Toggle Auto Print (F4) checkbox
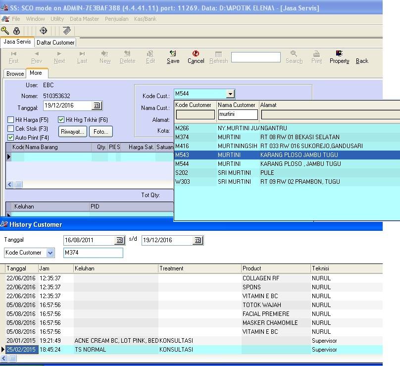This screenshot has height=366, width=400. (11, 137)
